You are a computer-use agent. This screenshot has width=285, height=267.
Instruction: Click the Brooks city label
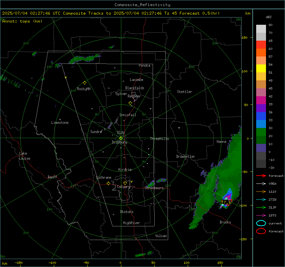pyautogui.click(x=225, y=222)
